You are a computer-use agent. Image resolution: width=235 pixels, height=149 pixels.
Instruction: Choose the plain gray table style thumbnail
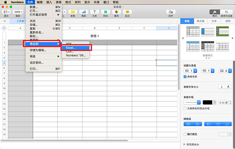coord(193,31)
